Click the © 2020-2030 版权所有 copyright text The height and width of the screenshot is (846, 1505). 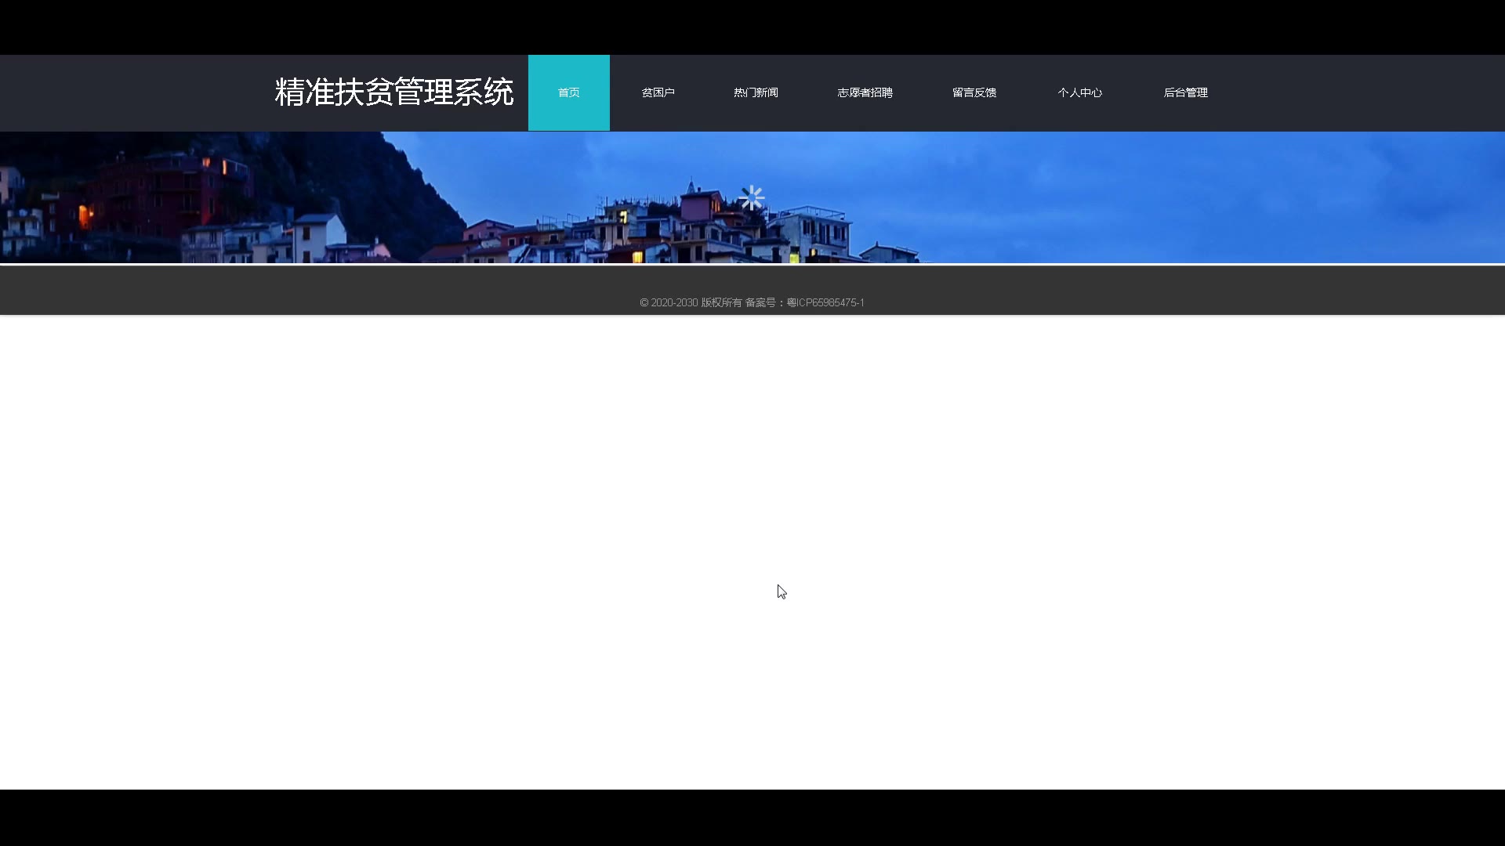pyautogui.click(x=690, y=302)
